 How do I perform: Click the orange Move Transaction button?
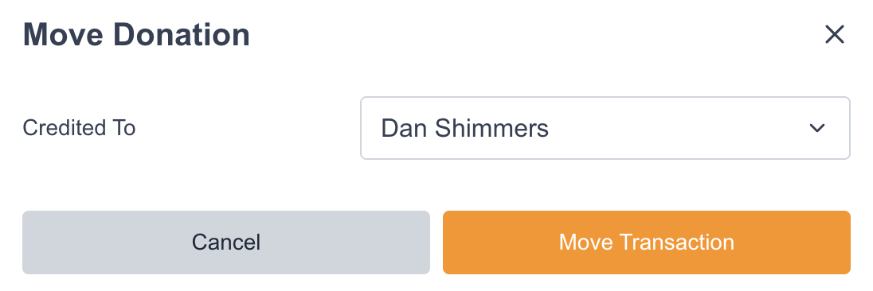(647, 242)
